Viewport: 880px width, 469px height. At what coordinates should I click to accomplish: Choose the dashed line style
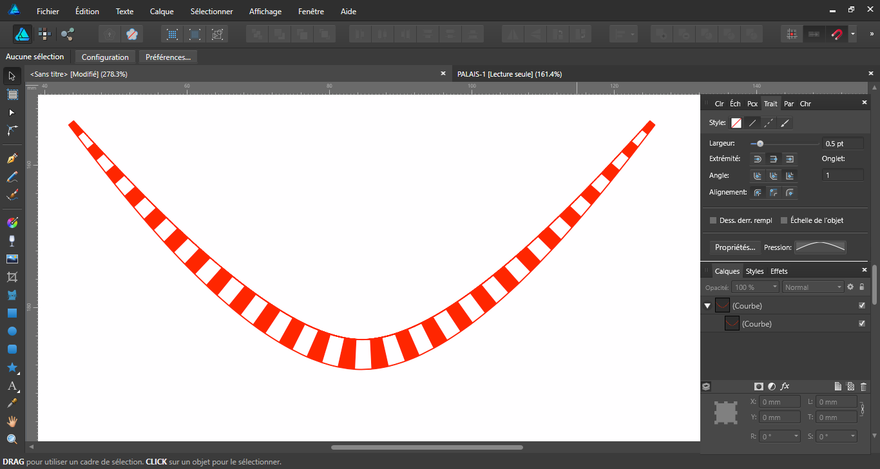(768, 122)
